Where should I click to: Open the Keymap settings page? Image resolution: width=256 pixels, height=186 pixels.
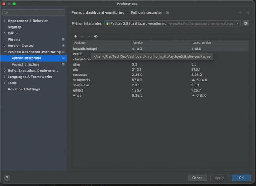tap(15, 27)
